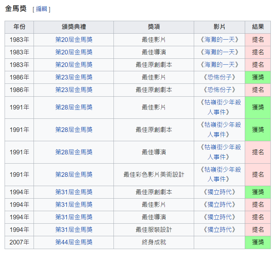Open 第23屆金馬獎 link in the 最佳原創劇本 row
This screenshot has height=255, width=280.
click(74, 90)
